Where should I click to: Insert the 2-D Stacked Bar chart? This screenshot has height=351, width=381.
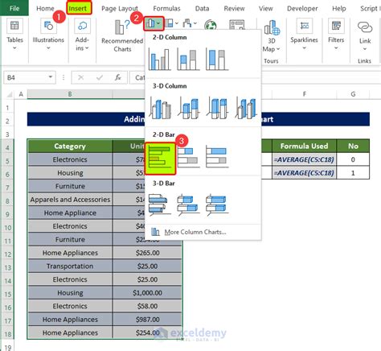pyautogui.click(x=189, y=157)
